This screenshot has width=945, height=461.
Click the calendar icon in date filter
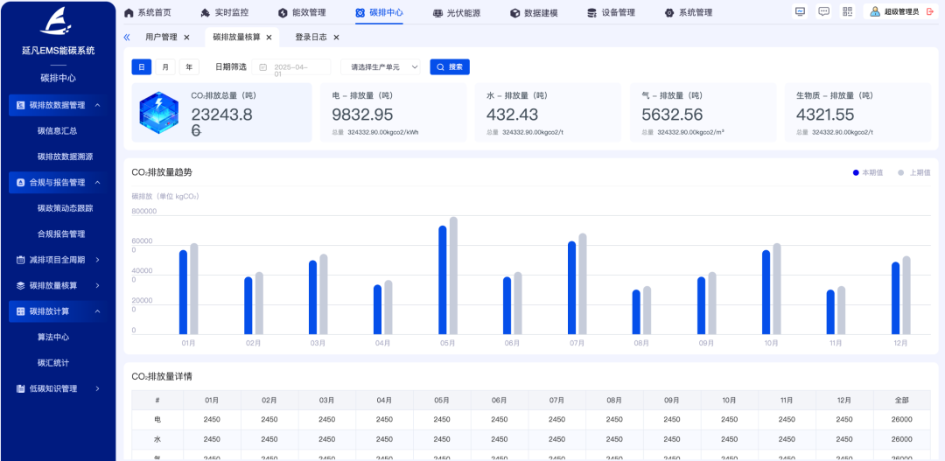click(x=262, y=67)
